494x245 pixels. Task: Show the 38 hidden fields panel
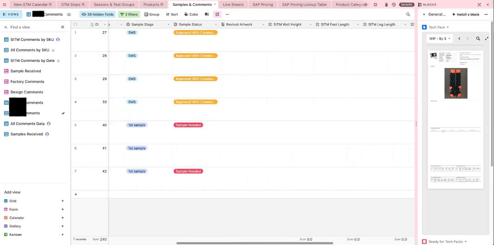click(x=97, y=14)
